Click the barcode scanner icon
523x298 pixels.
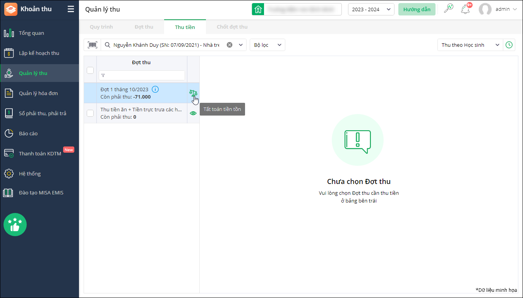click(x=93, y=45)
